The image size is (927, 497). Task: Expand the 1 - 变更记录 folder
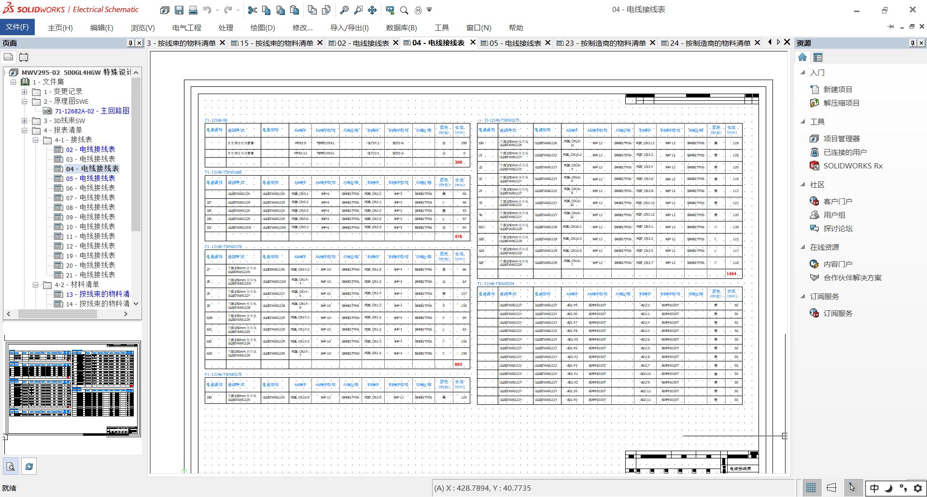point(25,92)
